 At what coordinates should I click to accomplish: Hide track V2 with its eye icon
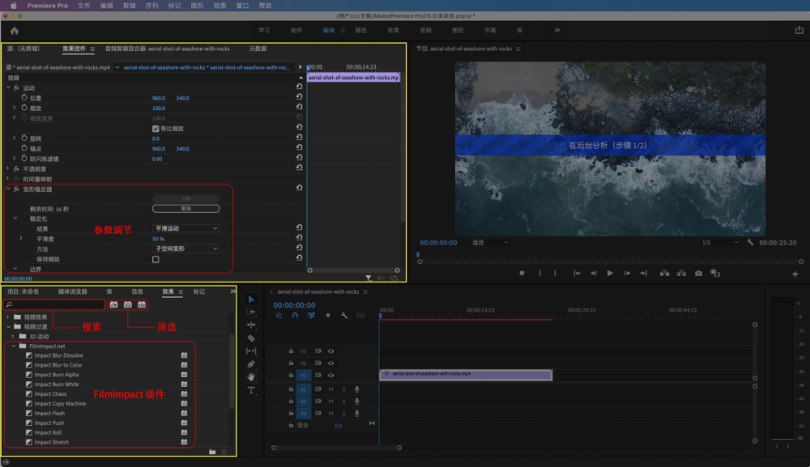(x=331, y=363)
